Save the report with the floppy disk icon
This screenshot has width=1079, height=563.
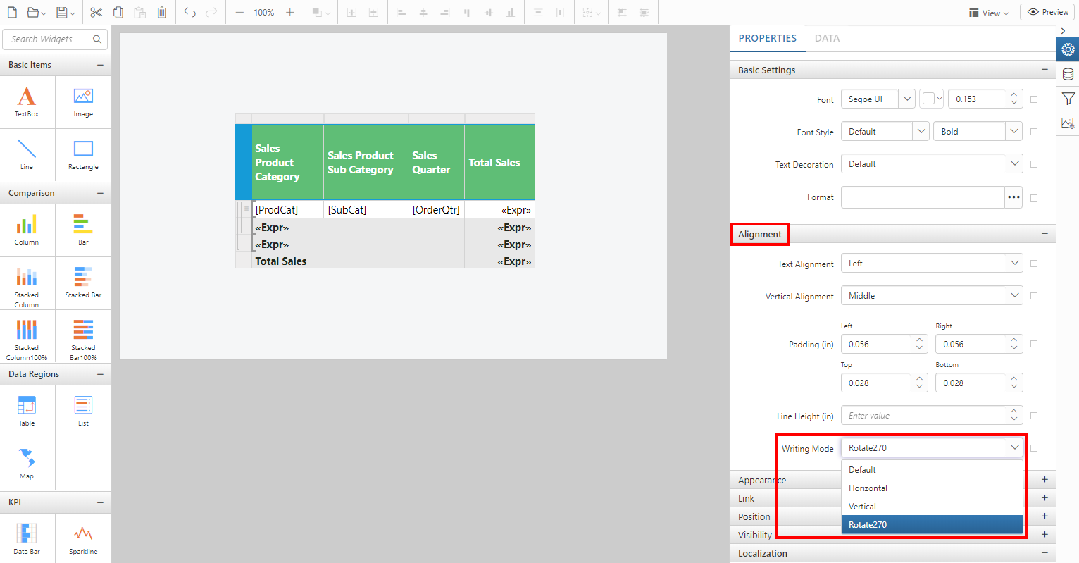click(x=66, y=13)
